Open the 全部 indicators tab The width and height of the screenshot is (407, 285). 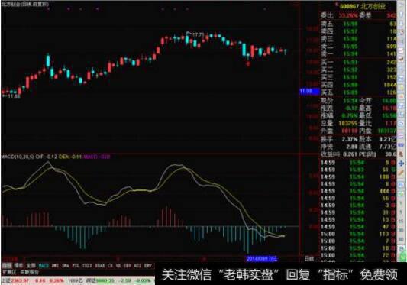tap(31, 266)
